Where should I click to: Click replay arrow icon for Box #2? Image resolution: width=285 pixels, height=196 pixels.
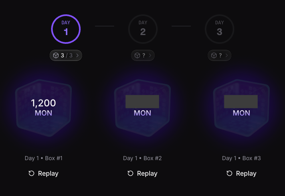pos(131,173)
